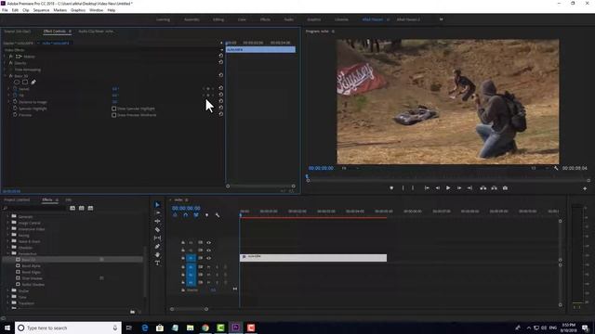
Task: Expand Distance to Image parameter
Action: [9, 101]
